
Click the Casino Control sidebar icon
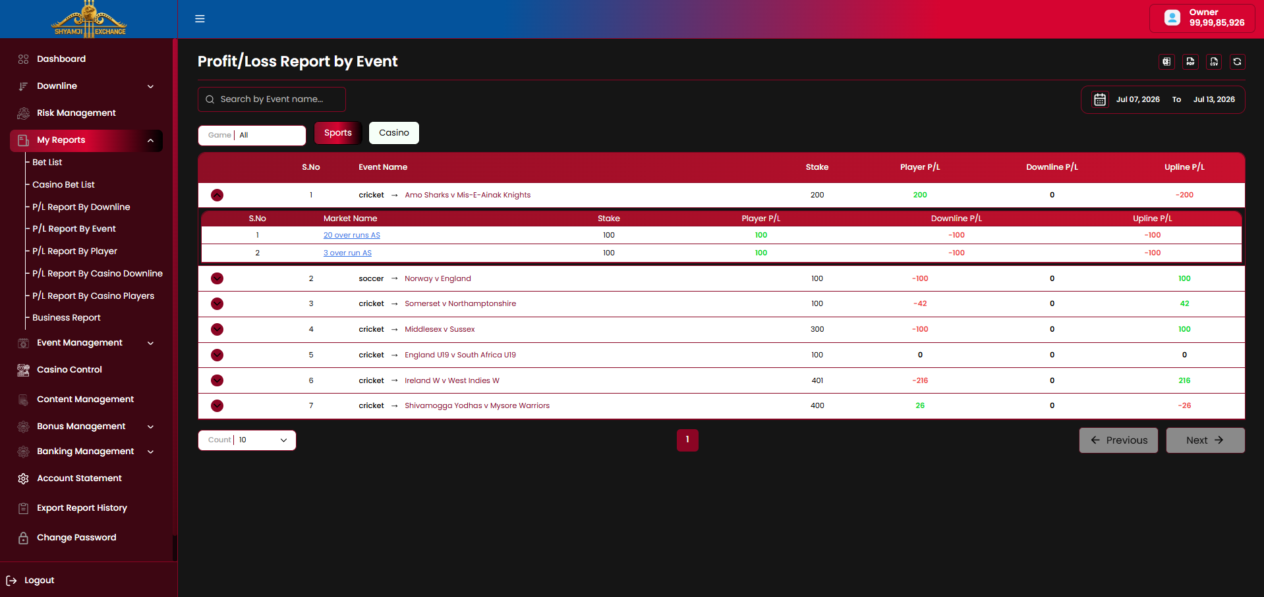[x=23, y=370]
